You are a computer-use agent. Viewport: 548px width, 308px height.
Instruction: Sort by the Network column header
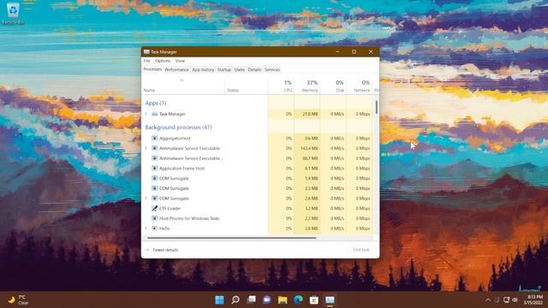pyautogui.click(x=359, y=86)
